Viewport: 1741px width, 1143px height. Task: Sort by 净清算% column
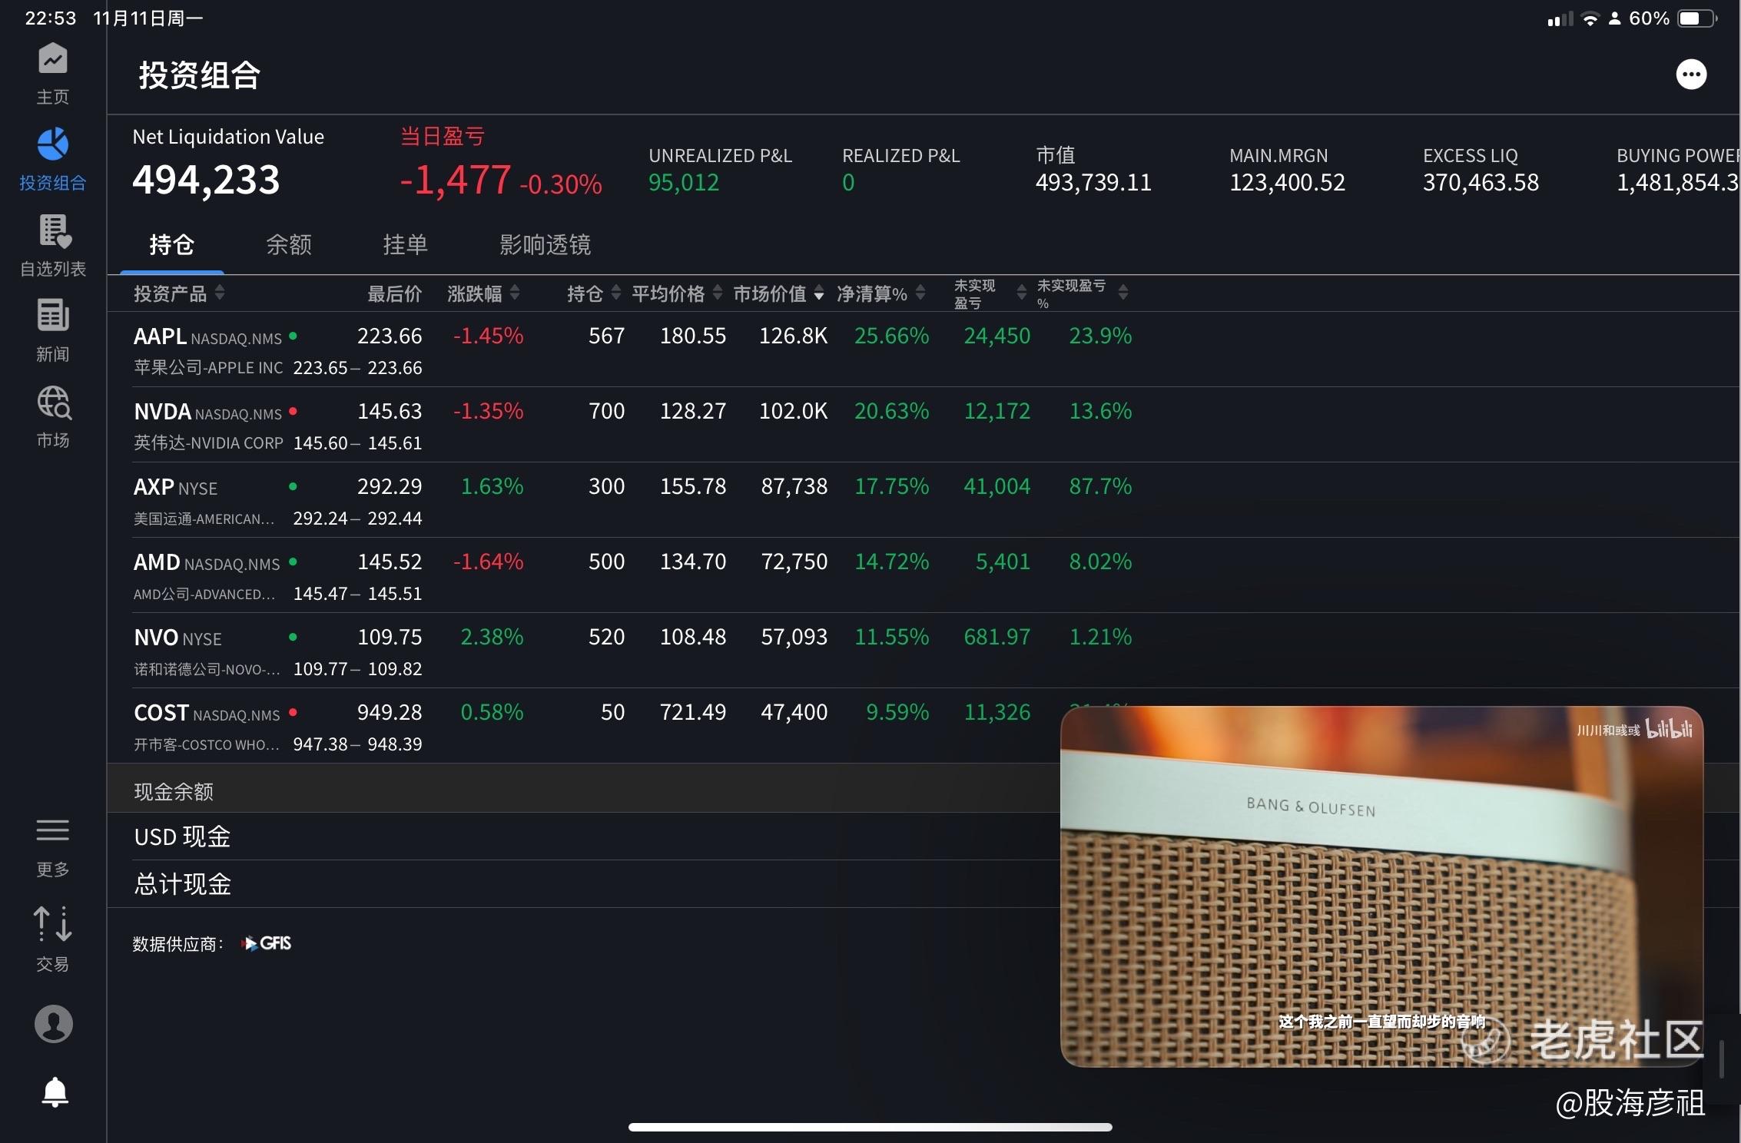[x=880, y=293]
